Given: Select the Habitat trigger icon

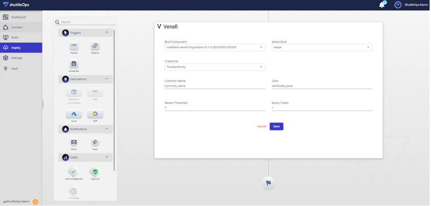Looking at the screenshot, I should [x=74, y=46].
